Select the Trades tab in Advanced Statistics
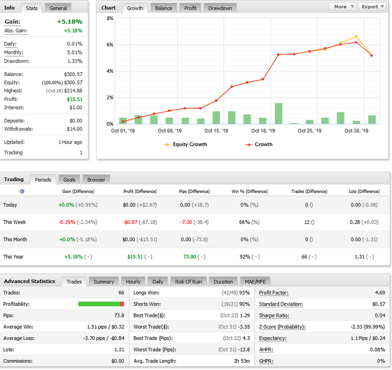392x370 pixels. [x=74, y=282]
